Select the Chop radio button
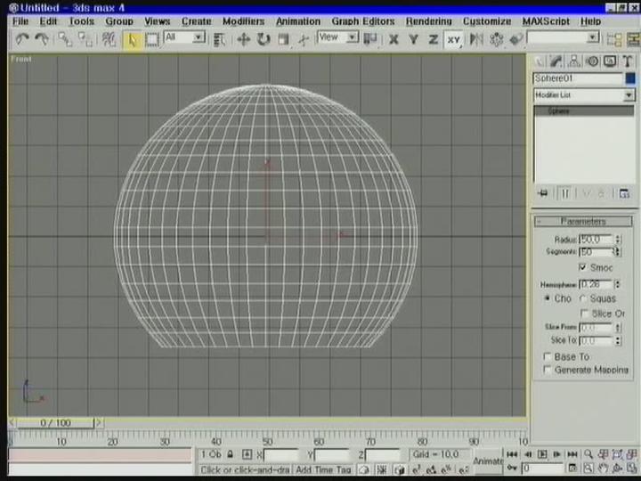This screenshot has width=641, height=481. point(547,298)
